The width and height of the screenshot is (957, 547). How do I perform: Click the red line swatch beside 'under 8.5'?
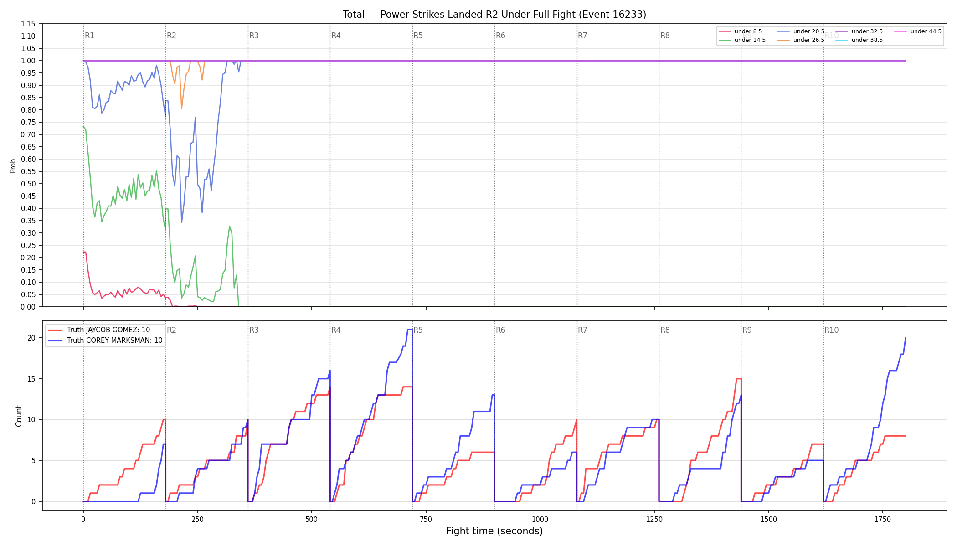725,31
